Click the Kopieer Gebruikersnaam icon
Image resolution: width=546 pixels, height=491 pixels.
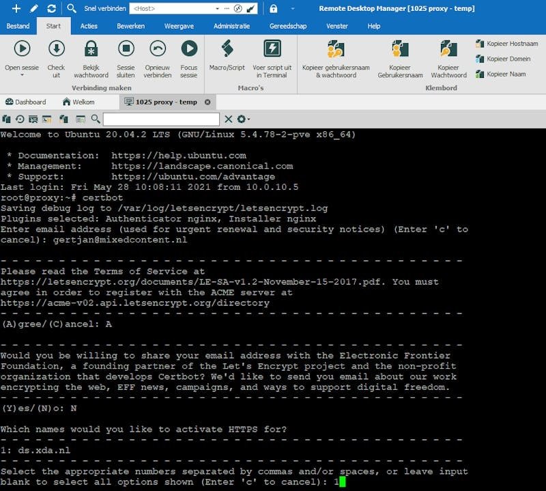[x=400, y=48]
